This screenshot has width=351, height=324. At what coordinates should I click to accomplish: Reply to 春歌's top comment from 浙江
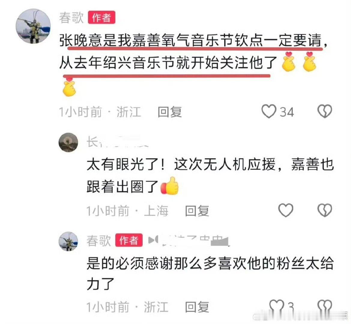(169, 112)
